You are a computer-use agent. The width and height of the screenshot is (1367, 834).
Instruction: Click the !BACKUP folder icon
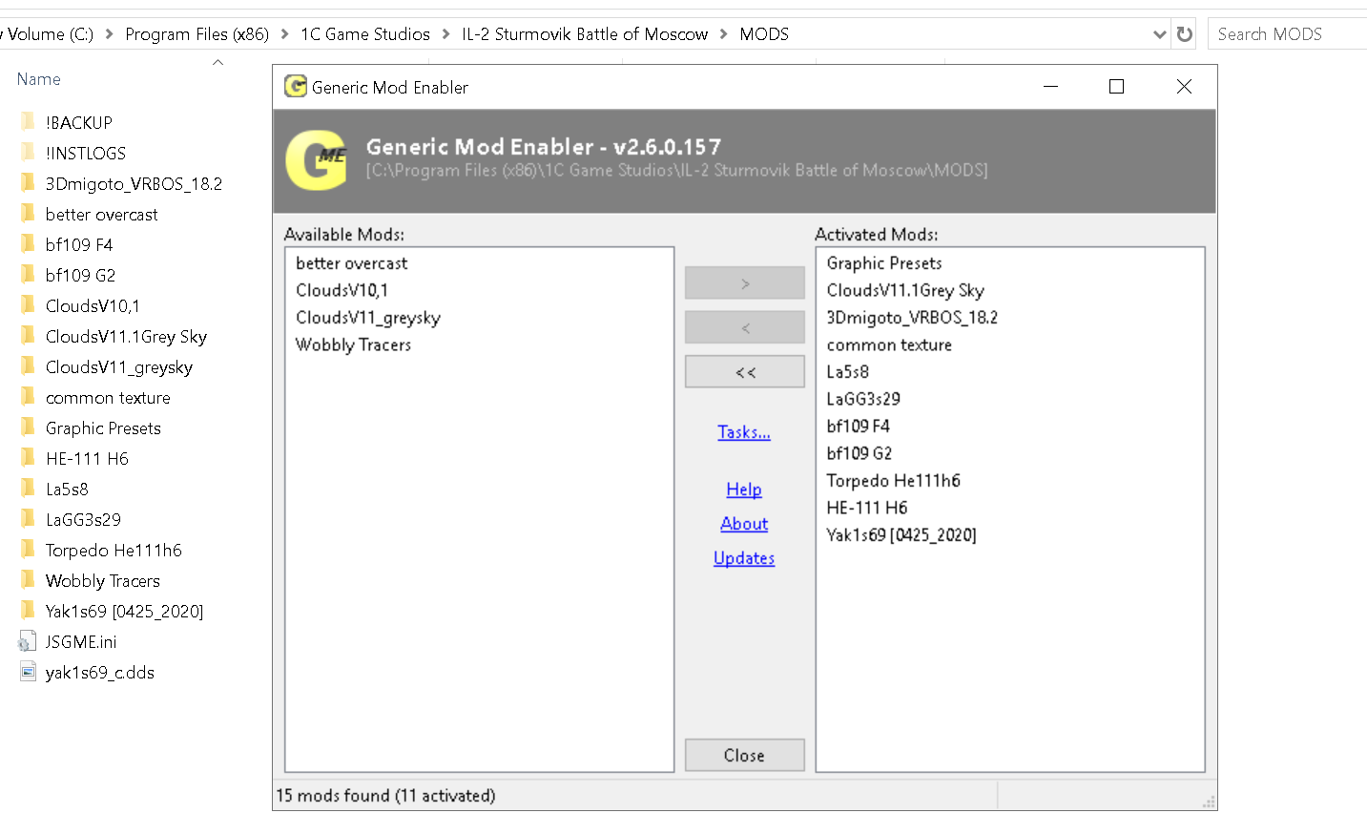click(x=28, y=122)
